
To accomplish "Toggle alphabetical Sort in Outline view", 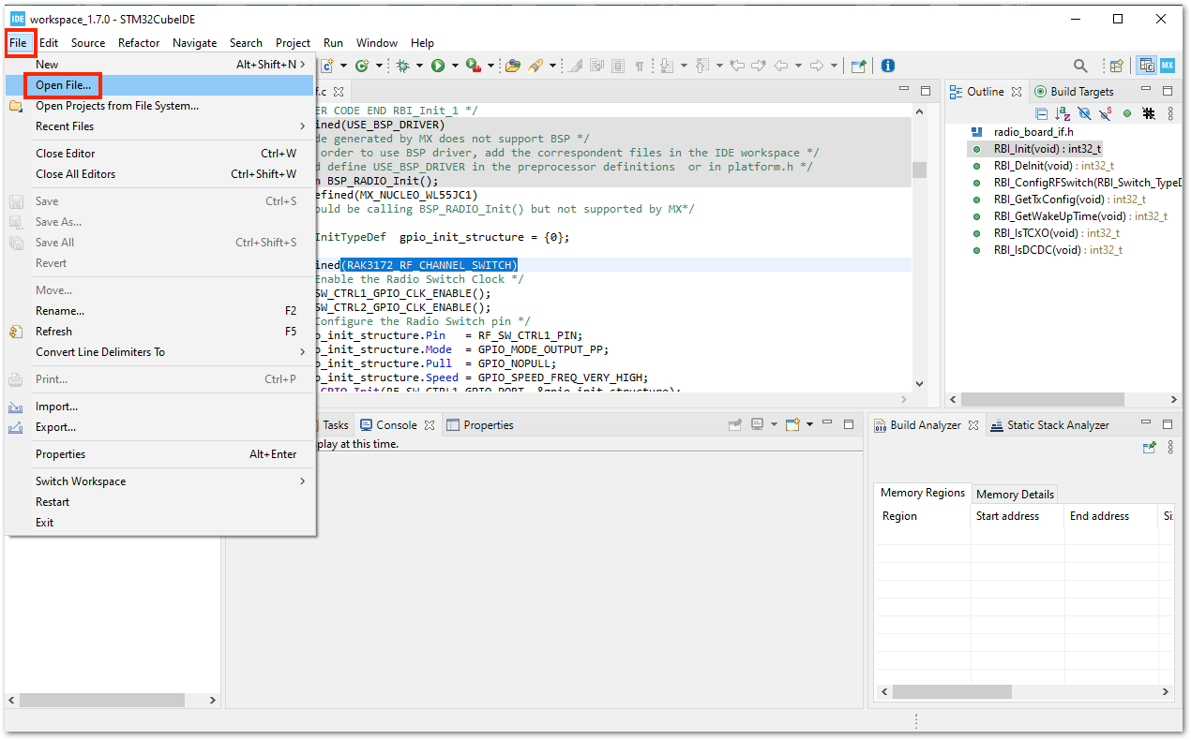I will [x=1063, y=113].
